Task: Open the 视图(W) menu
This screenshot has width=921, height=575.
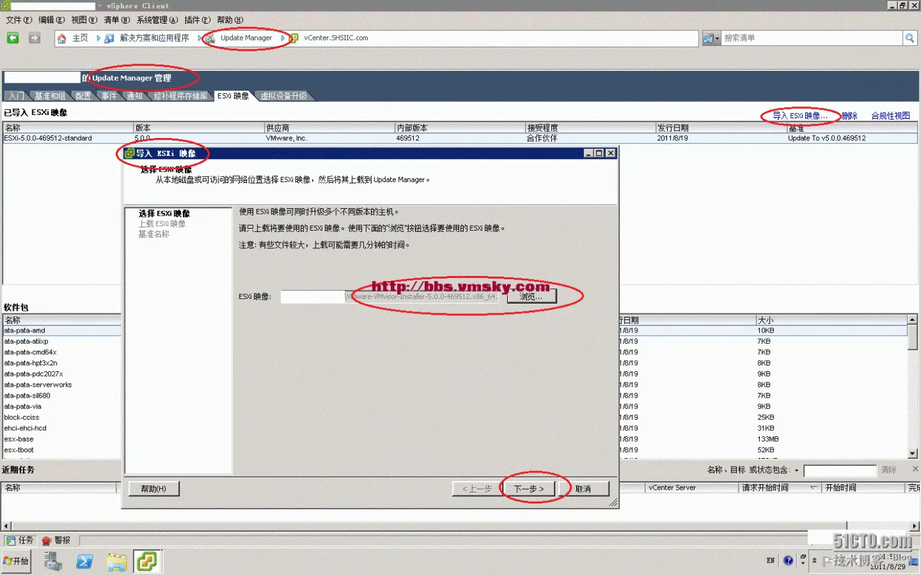Action: coord(84,20)
